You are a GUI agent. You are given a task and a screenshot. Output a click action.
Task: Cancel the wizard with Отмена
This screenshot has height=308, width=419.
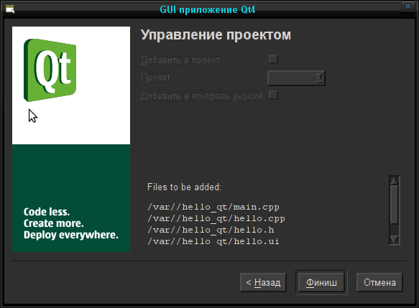379,282
